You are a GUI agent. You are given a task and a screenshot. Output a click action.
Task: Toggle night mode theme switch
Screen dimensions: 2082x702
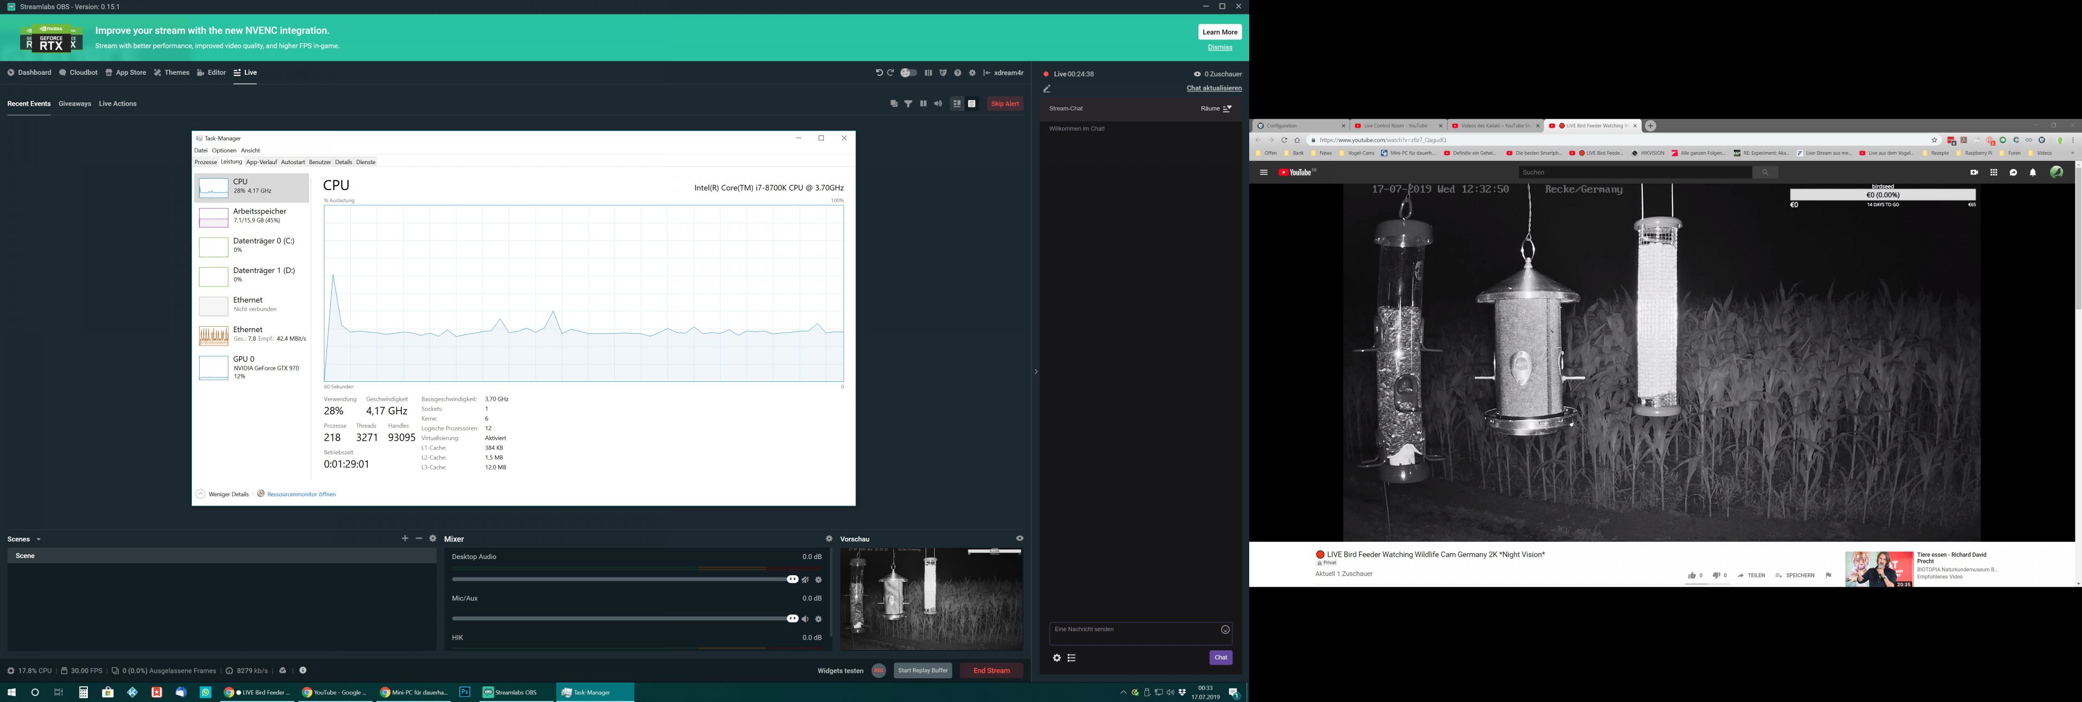[909, 73]
